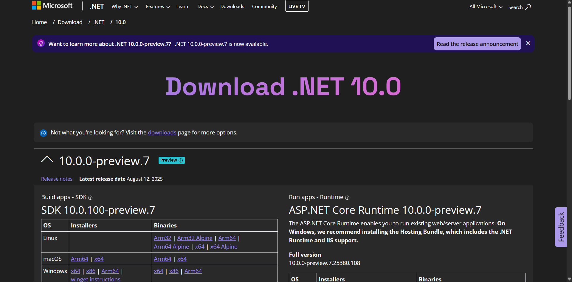Download macOS x64 SDK installer
This screenshot has width=572, height=282.
(x=99, y=259)
